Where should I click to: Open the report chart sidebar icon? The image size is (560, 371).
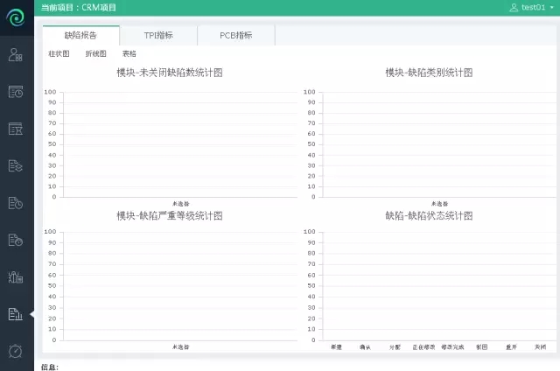point(16,314)
